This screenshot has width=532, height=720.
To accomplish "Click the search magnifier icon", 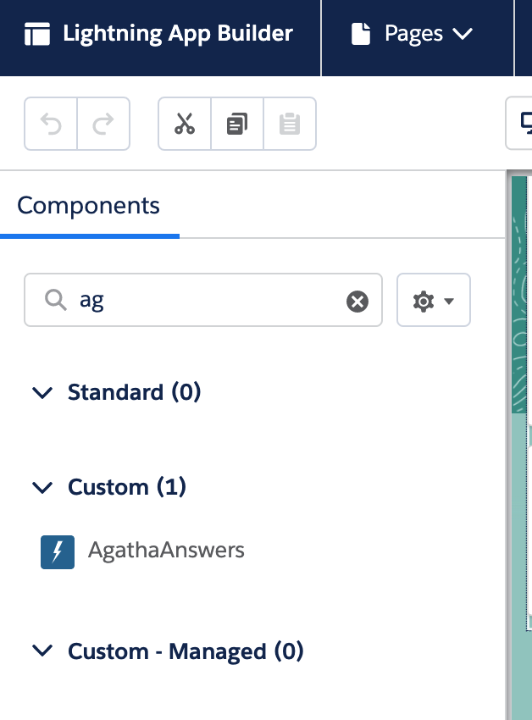I will click(x=56, y=300).
